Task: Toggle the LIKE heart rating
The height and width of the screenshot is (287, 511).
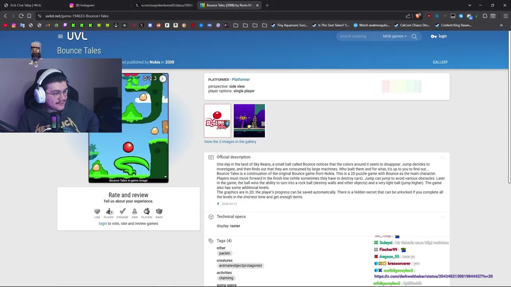Action: pyautogui.click(x=97, y=211)
